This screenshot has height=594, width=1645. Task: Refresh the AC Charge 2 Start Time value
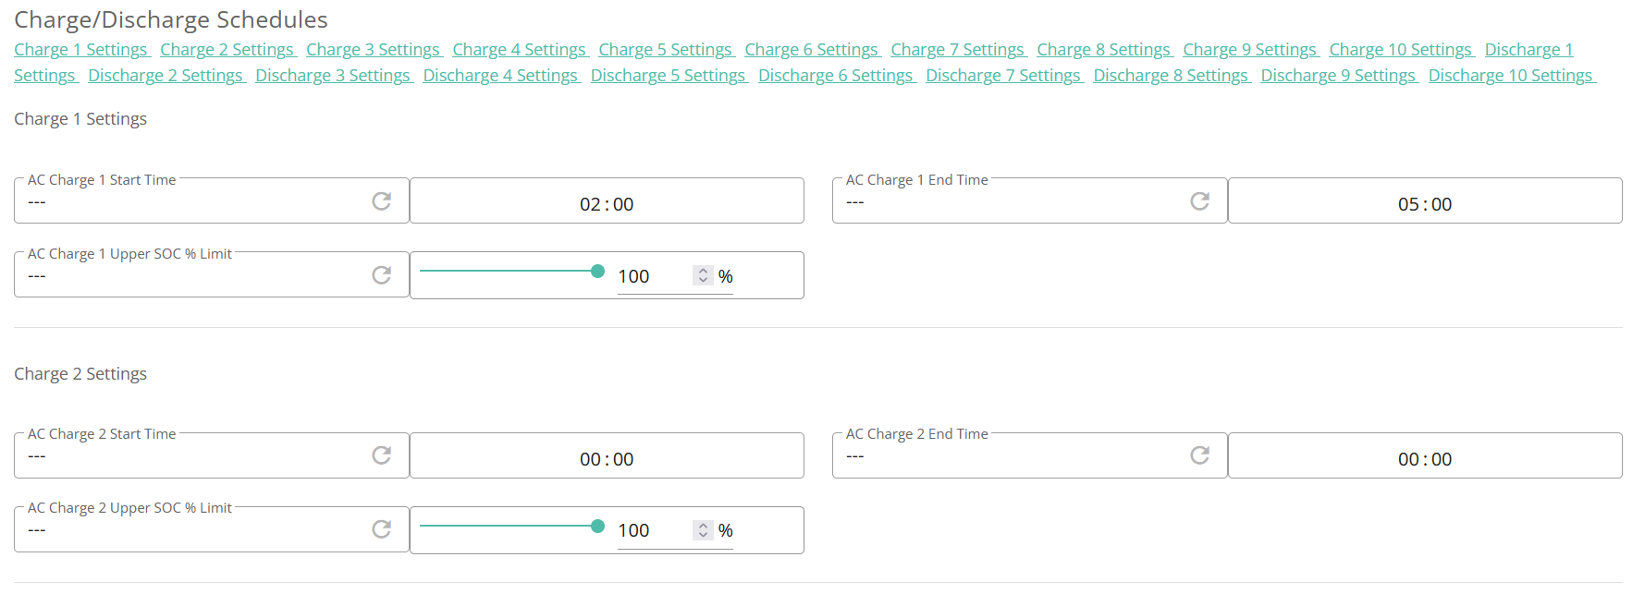click(x=381, y=455)
